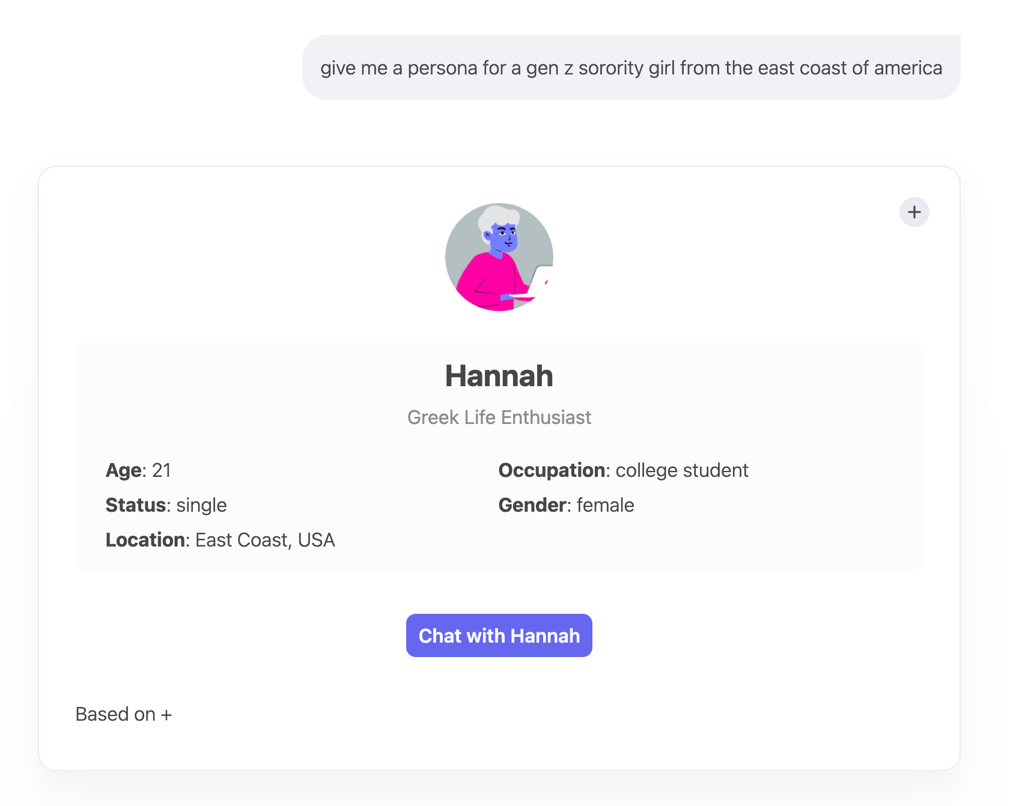Click the status value 'single'
Screen dimensions: 1025x806
click(201, 505)
